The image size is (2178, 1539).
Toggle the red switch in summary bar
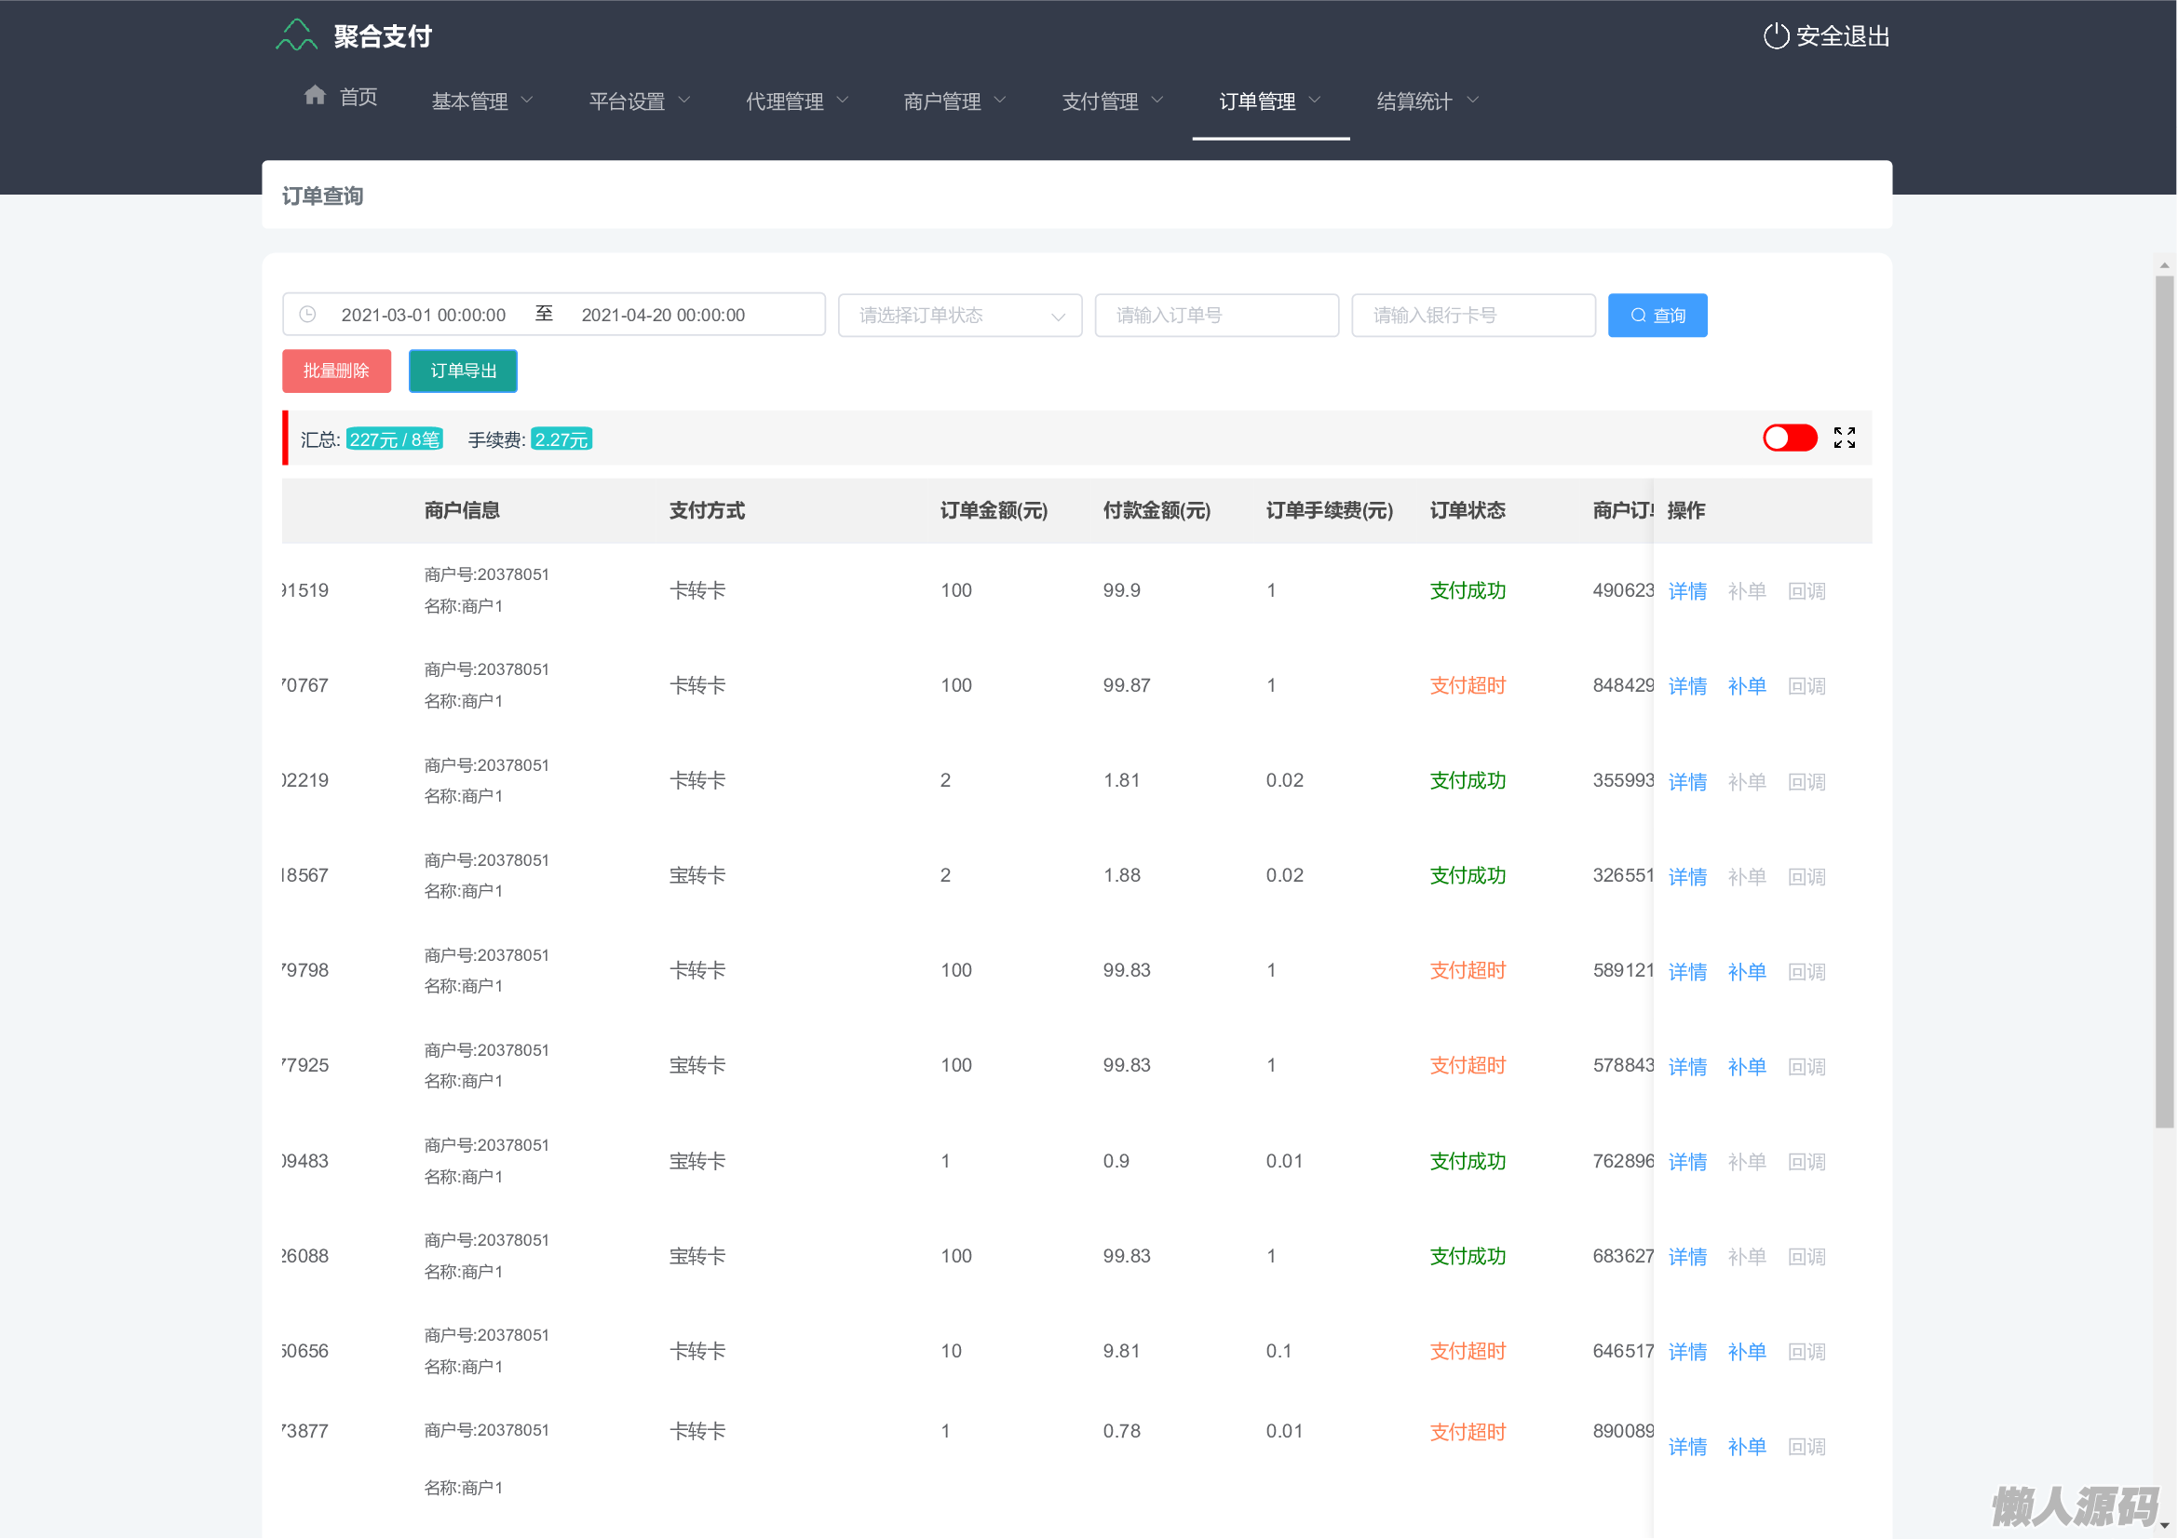click(1789, 439)
